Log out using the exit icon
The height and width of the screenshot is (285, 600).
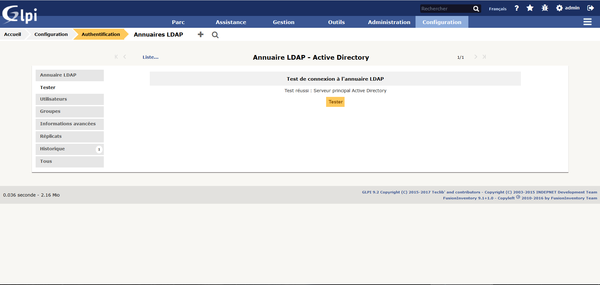click(590, 8)
